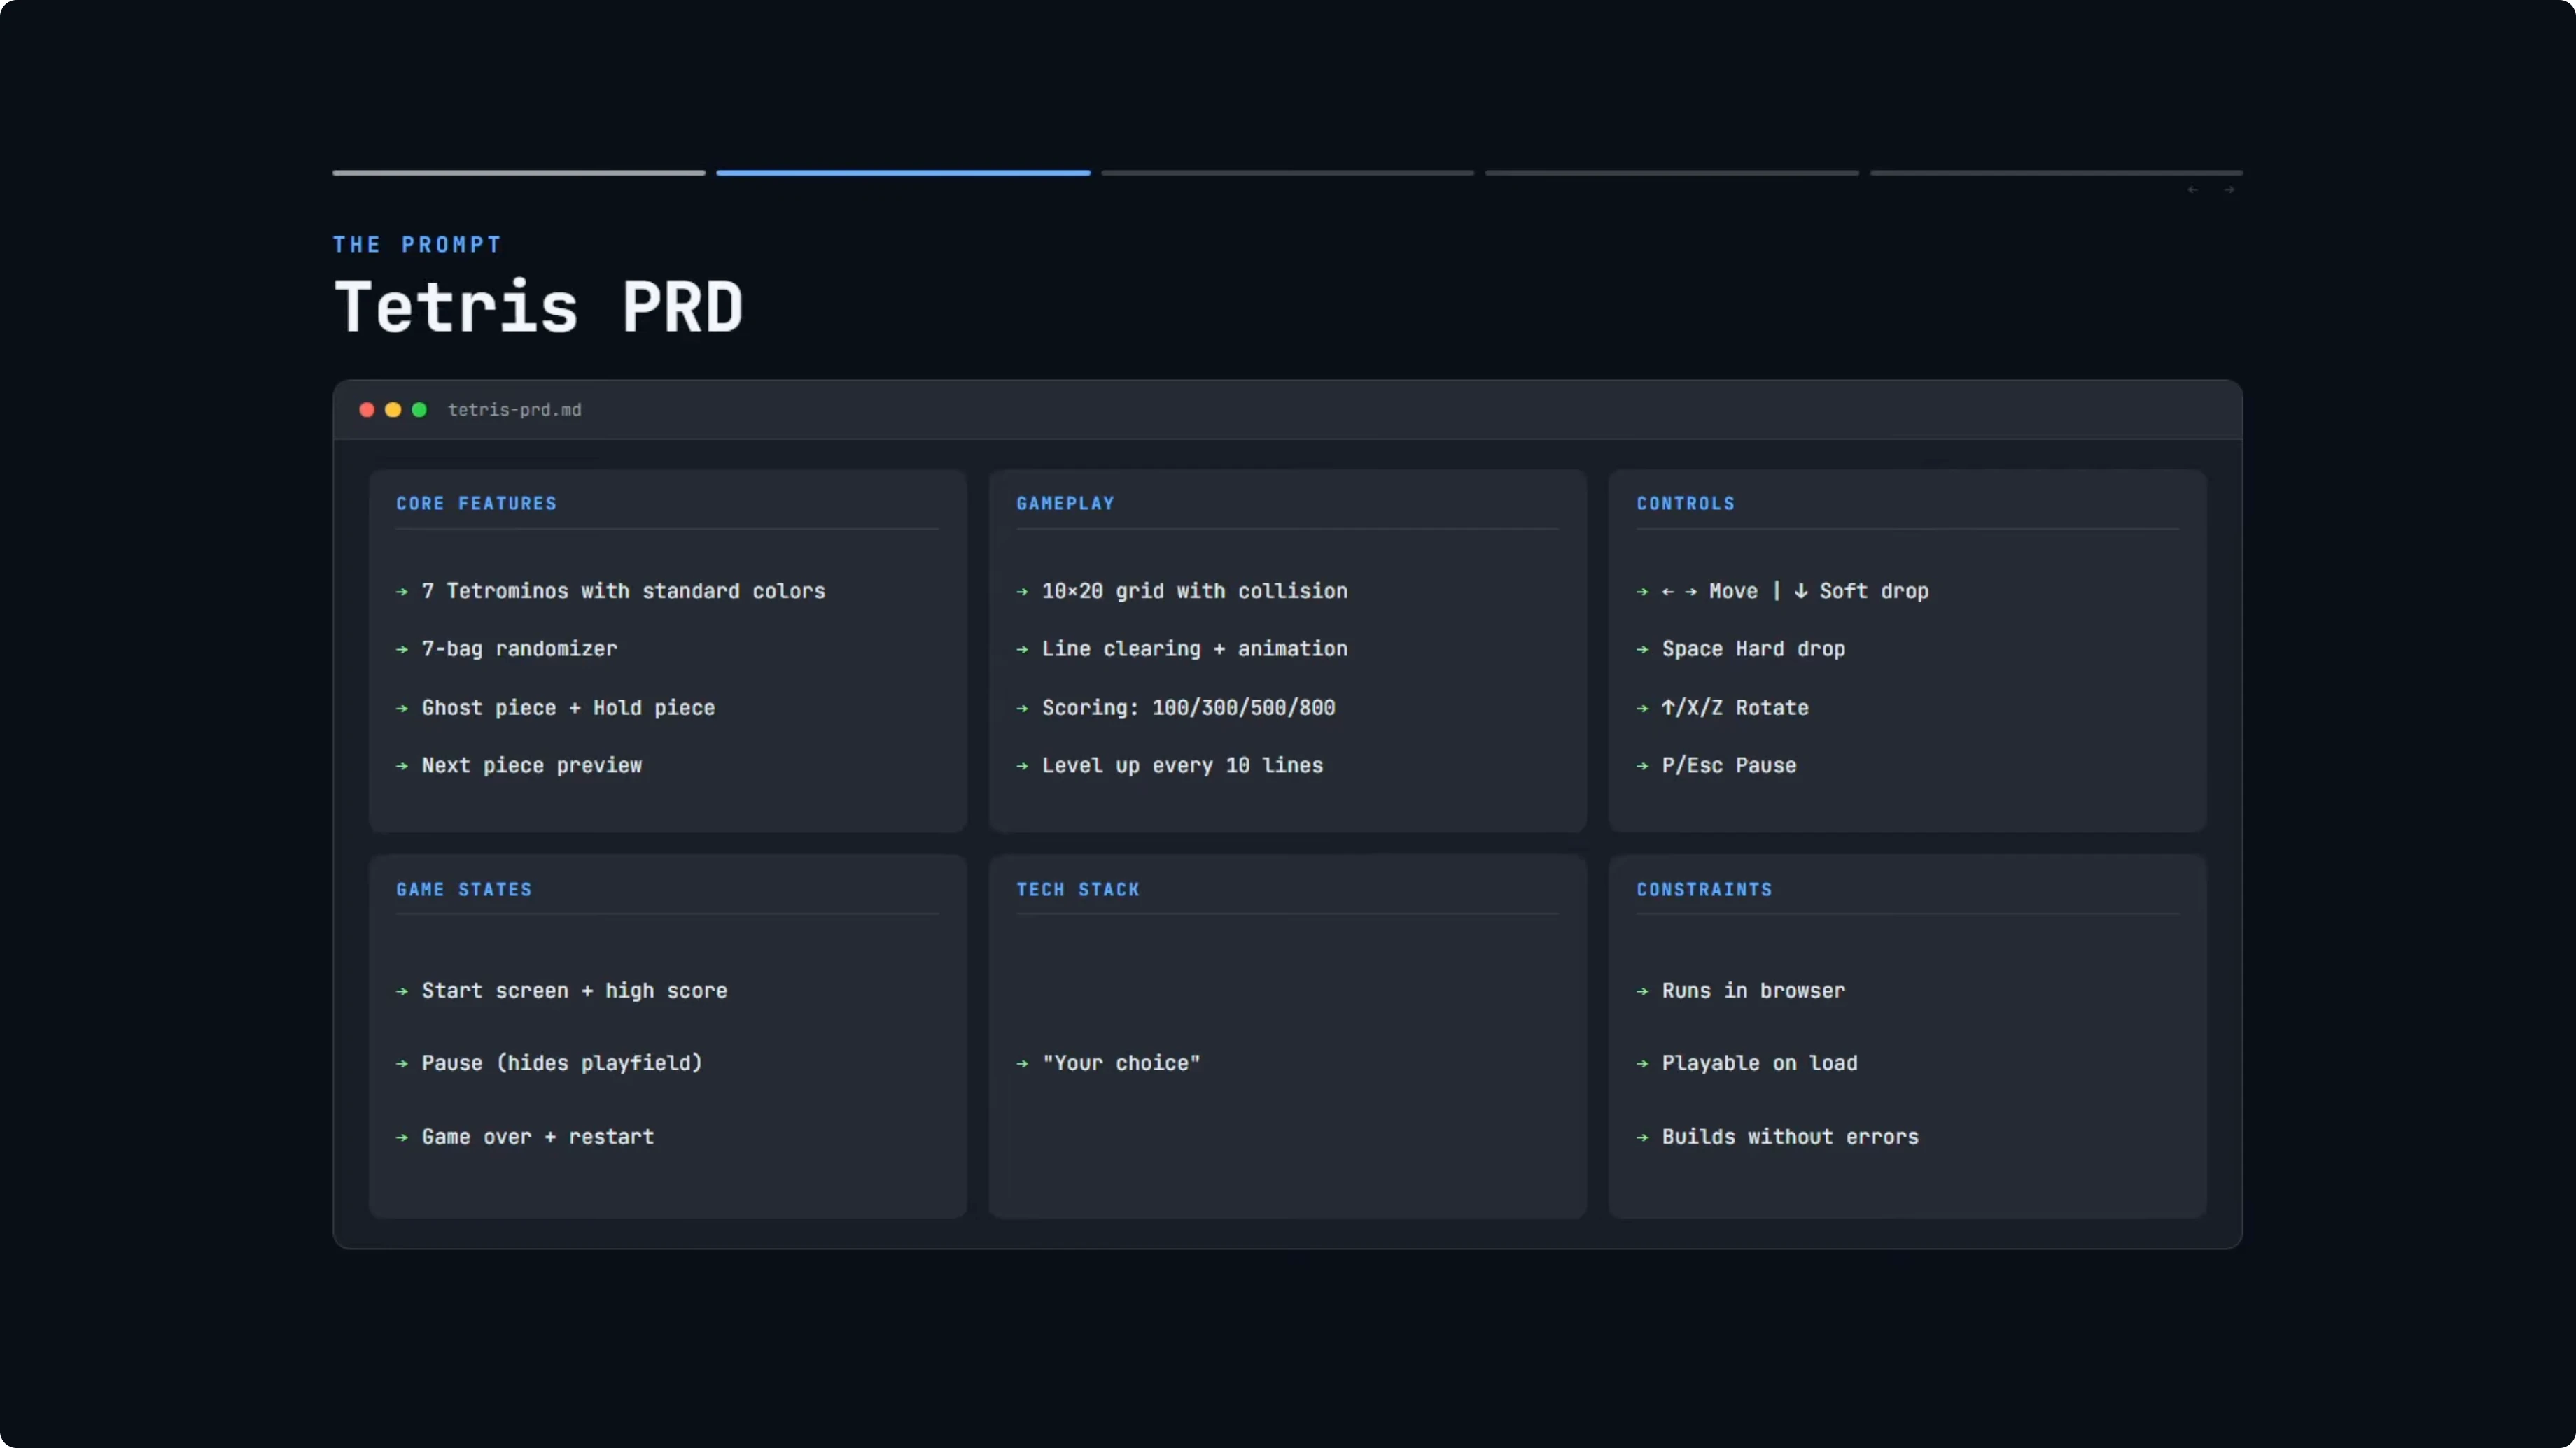Click the next slide right arrow
Viewport: 2576px width, 1448px height.
[x=2229, y=190]
